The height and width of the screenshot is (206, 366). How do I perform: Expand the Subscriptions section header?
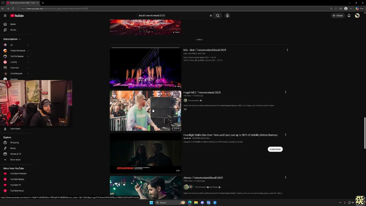(x=12, y=39)
